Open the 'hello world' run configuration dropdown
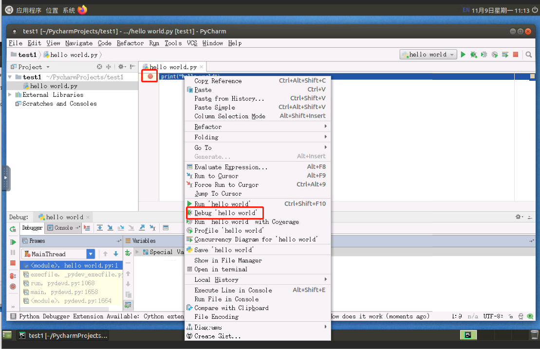Viewport: 540px width, 349px height. pos(428,55)
